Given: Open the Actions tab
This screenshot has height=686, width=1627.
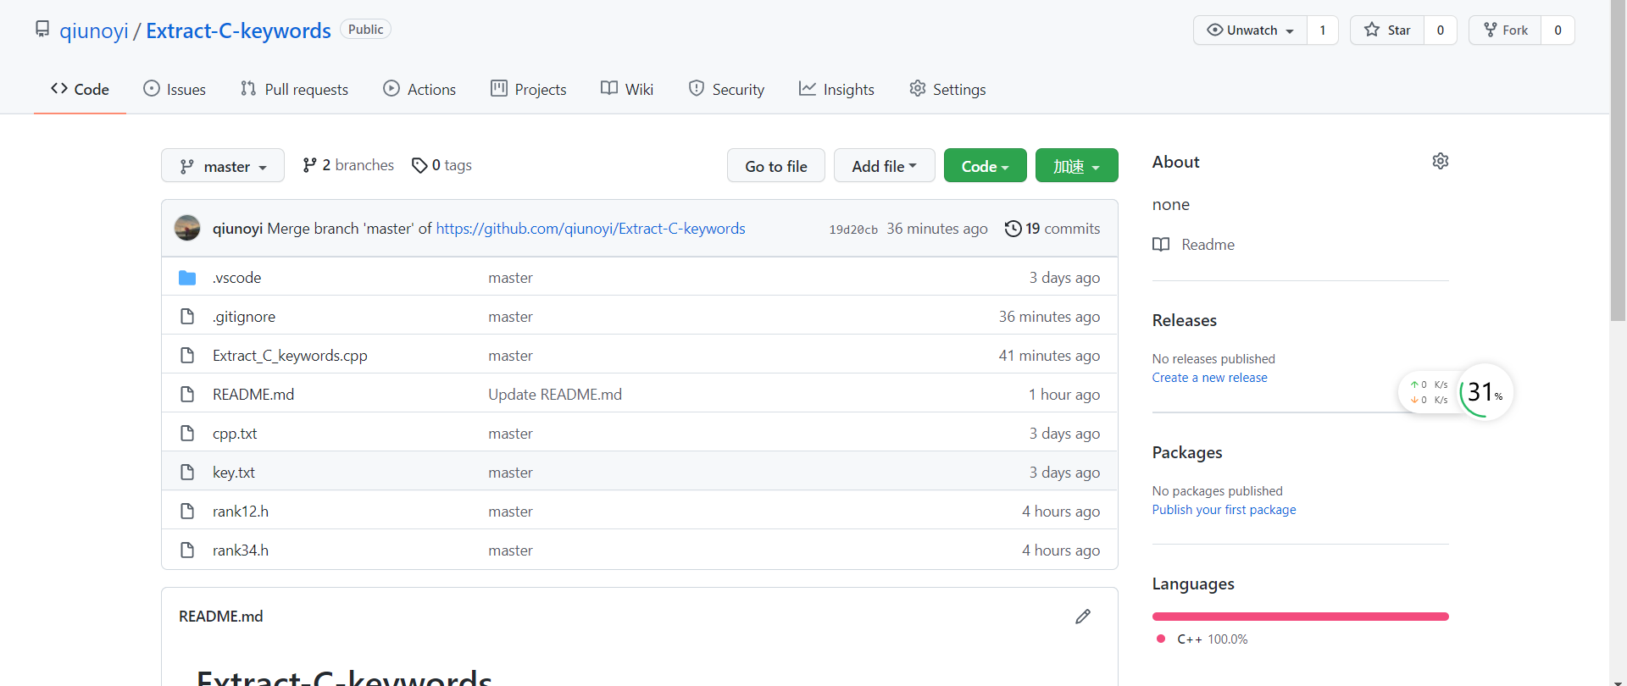Looking at the screenshot, I should [x=419, y=89].
